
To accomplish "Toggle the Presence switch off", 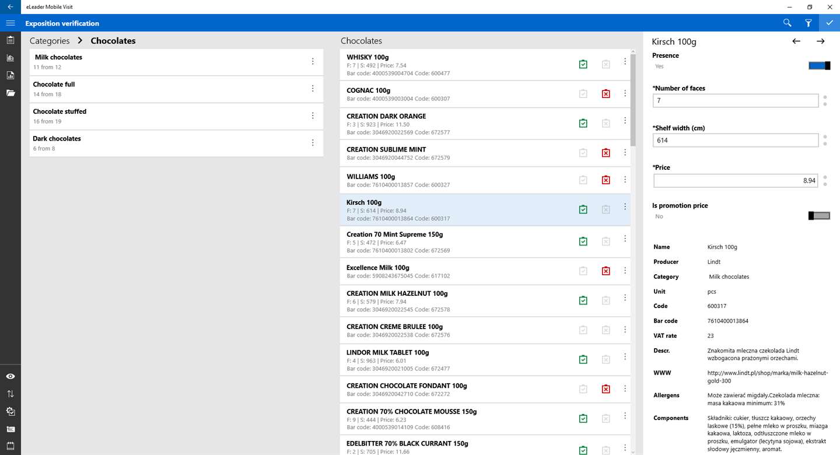I will [819, 66].
